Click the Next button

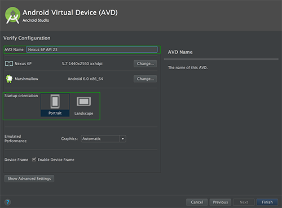tap(244, 202)
